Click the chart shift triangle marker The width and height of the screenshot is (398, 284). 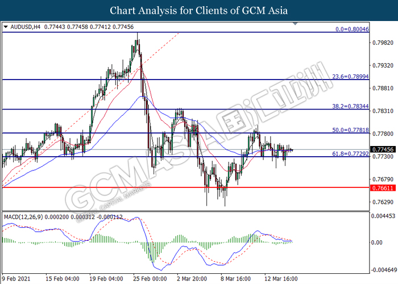[295, 24]
